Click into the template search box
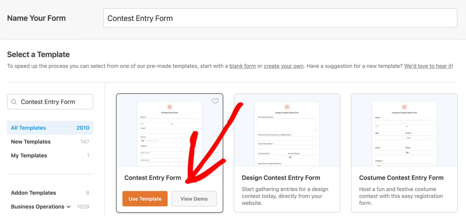466x216 pixels. tap(55, 102)
